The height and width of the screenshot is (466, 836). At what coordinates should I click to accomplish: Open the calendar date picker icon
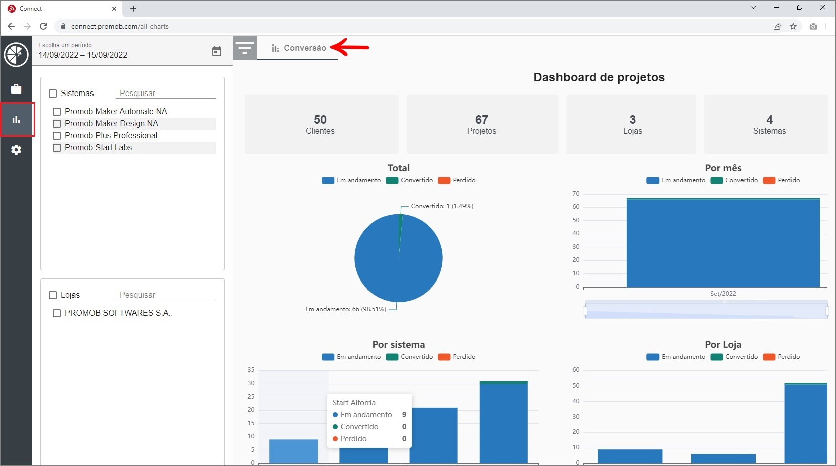pos(216,51)
